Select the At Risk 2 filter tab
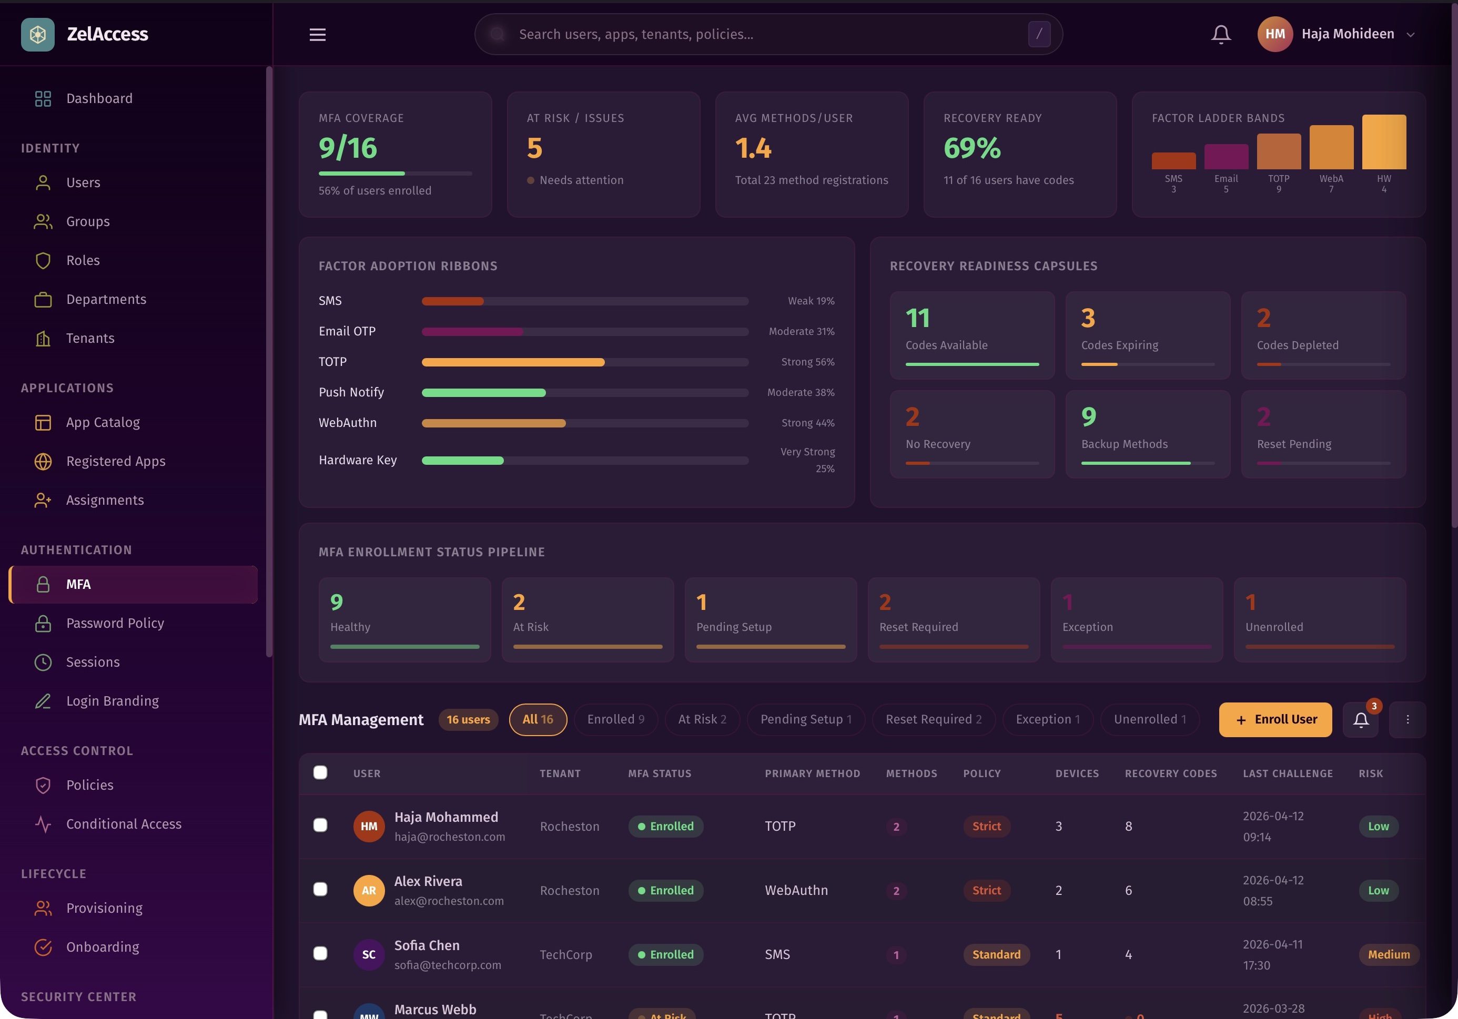Viewport: 1458px width, 1019px height. [702, 720]
